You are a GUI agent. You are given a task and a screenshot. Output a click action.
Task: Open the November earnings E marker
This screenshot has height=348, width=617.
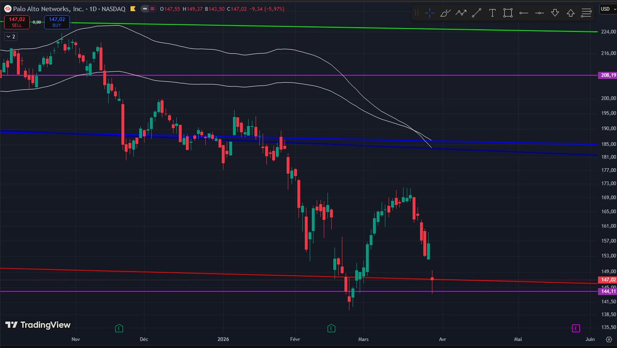(x=119, y=328)
